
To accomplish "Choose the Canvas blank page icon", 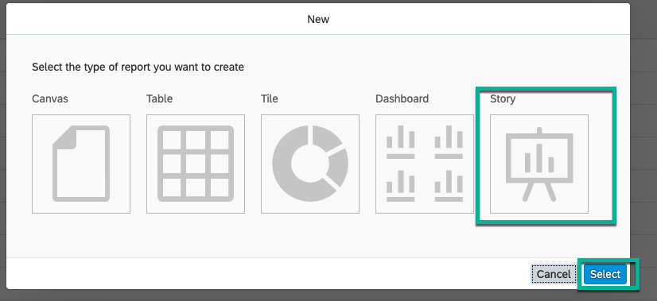I will click(81, 164).
